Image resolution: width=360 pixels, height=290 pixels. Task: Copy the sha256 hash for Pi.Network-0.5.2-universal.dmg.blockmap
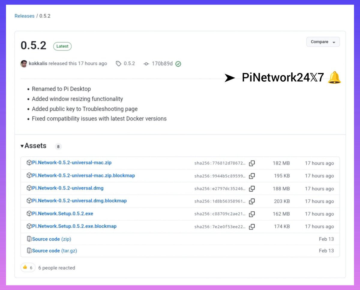252,201
